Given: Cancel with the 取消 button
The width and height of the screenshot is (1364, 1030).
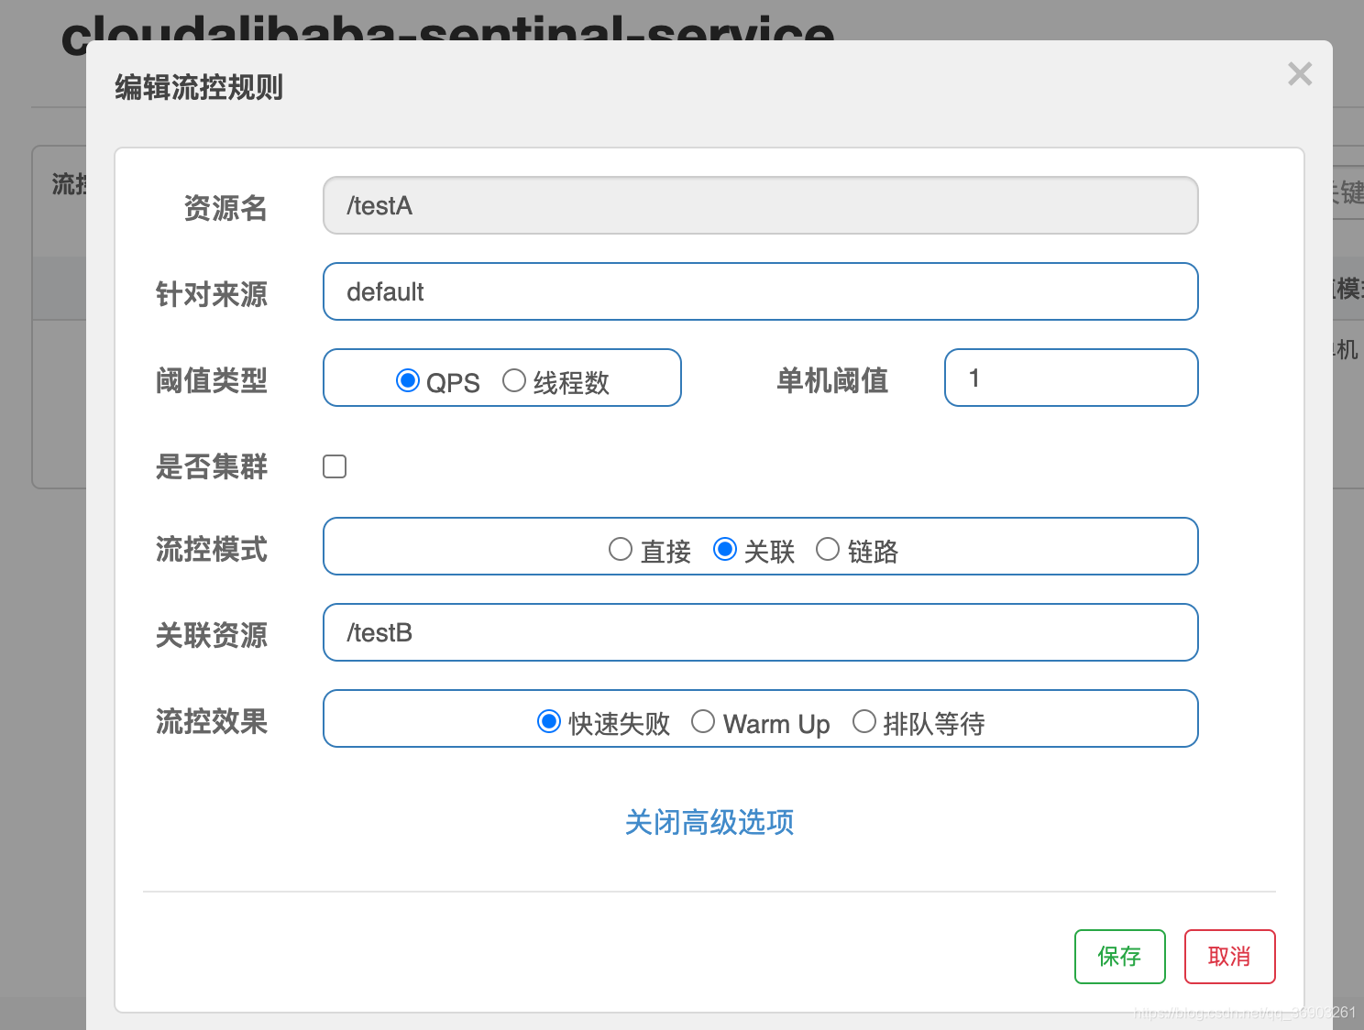Looking at the screenshot, I should click(1230, 957).
